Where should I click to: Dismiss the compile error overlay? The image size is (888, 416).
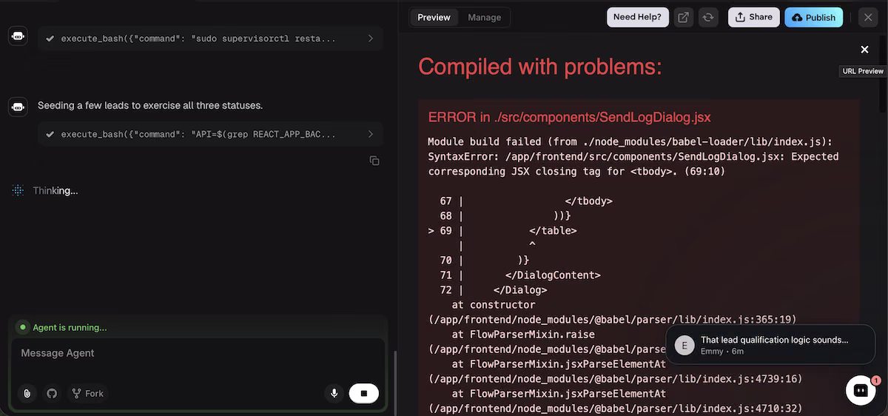864,50
